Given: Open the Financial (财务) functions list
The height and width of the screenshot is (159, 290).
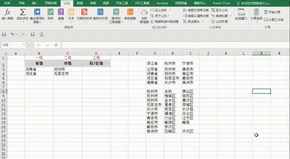Looking at the screenshot, I should click(x=51, y=15).
